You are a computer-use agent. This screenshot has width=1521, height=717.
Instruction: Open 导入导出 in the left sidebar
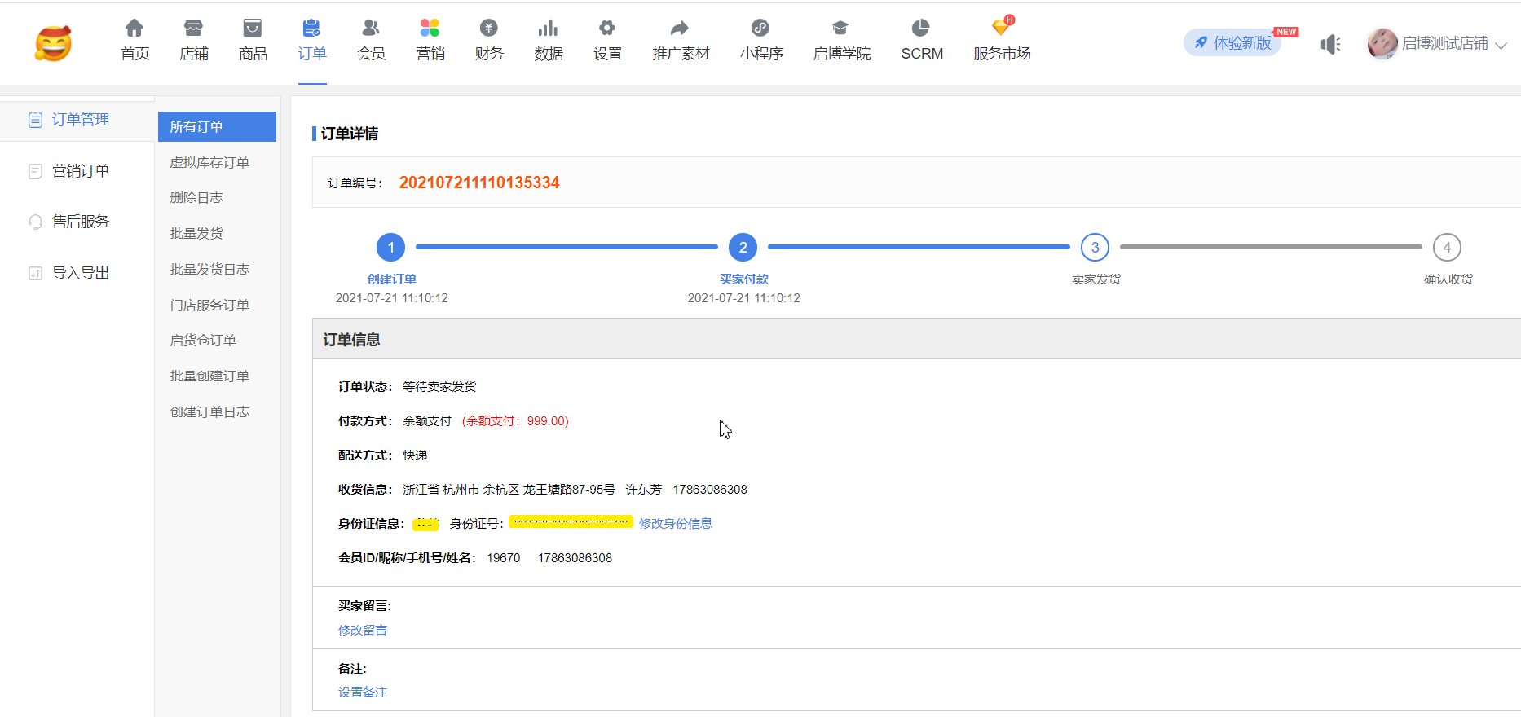80,273
